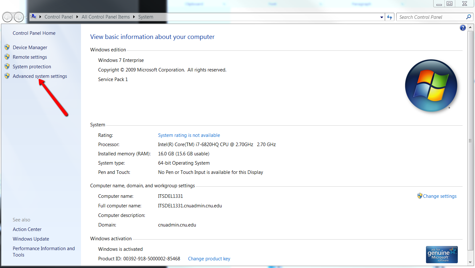Click the computer name ITSDEL1331 value
This screenshot has width=475, height=268.
(x=171, y=196)
